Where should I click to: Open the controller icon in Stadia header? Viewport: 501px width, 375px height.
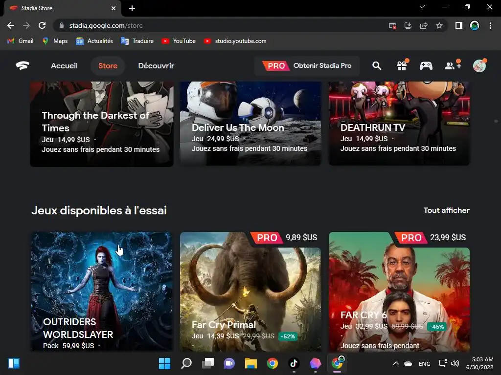[x=426, y=66]
